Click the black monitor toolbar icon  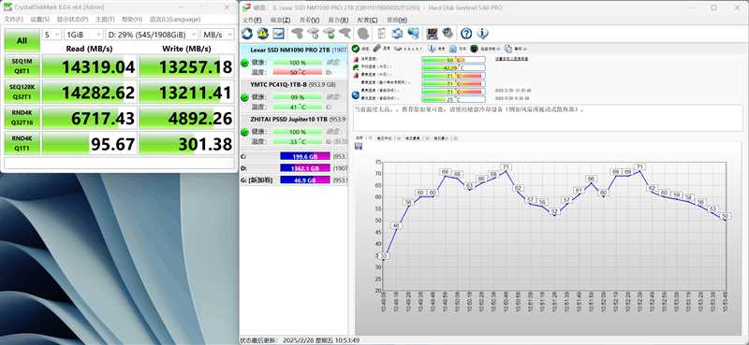point(433,34)
